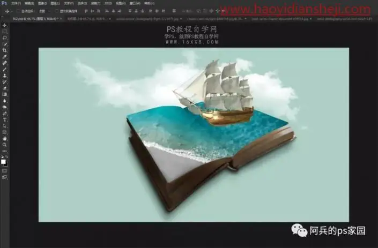Select the Path Selection tool

point(5,126)
